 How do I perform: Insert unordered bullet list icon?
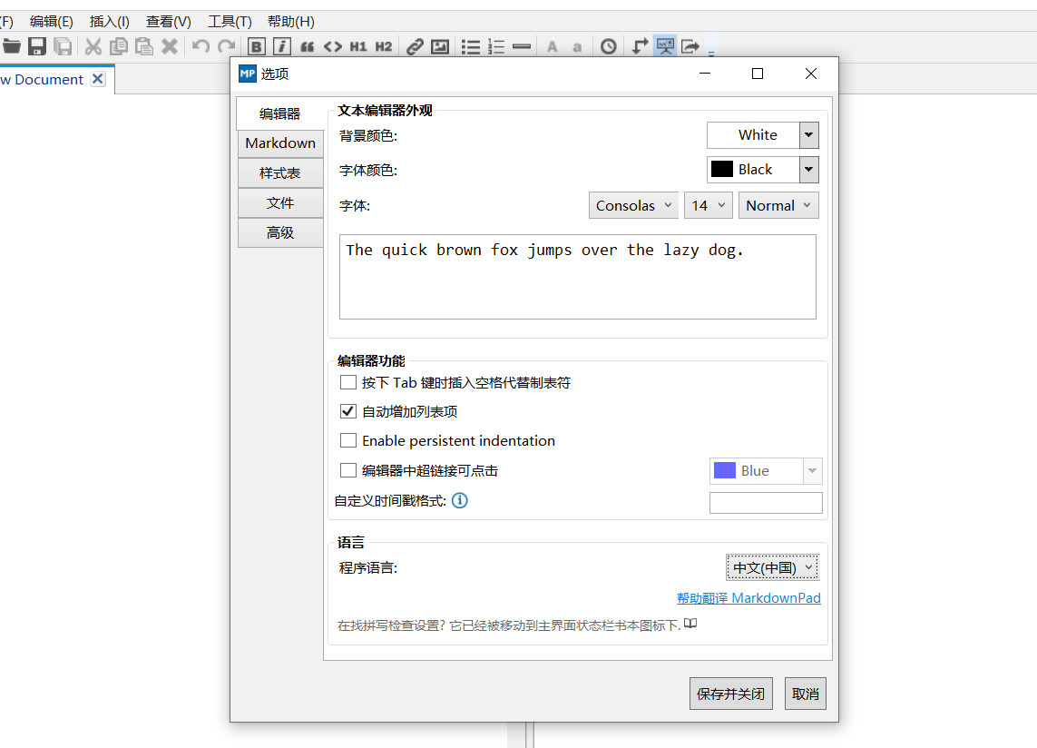pyautogui.click(x=471, y=46)
